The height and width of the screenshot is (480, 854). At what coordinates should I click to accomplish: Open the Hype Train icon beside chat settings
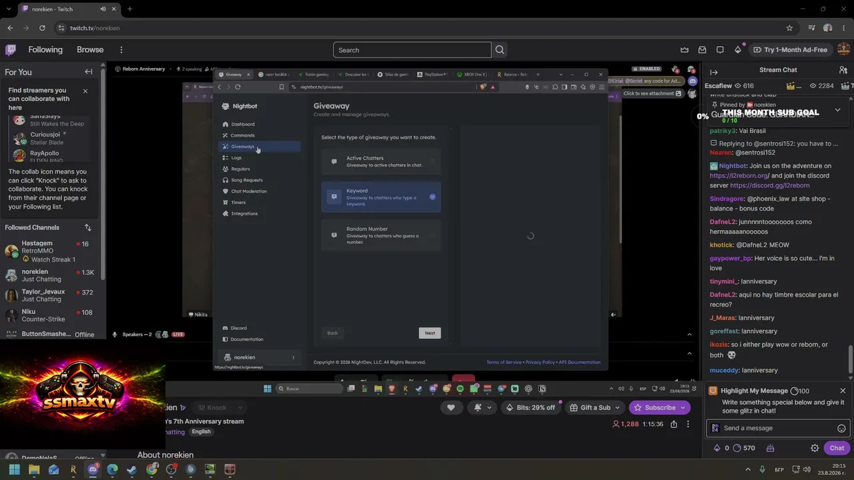pyautogui.click(x=771, y=448)
